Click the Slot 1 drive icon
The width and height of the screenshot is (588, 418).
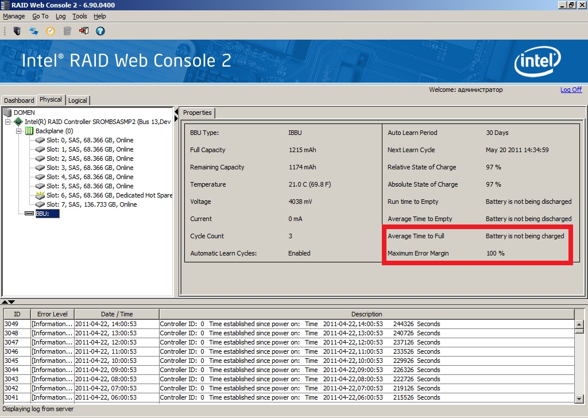(x=40, y=149)
